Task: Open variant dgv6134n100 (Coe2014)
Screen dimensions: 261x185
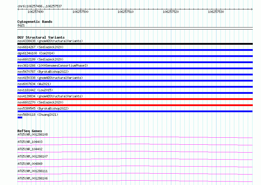Action: coord(36,53)
